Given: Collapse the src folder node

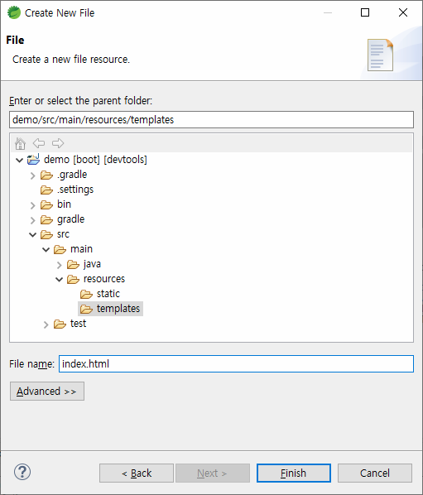Looking at the screenshot, I should point(32,234).
